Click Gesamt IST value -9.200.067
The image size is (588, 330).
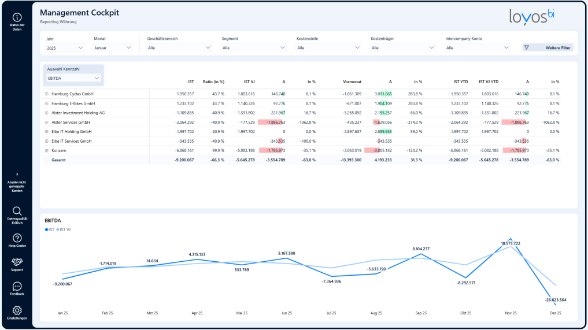tap(183, 160)
